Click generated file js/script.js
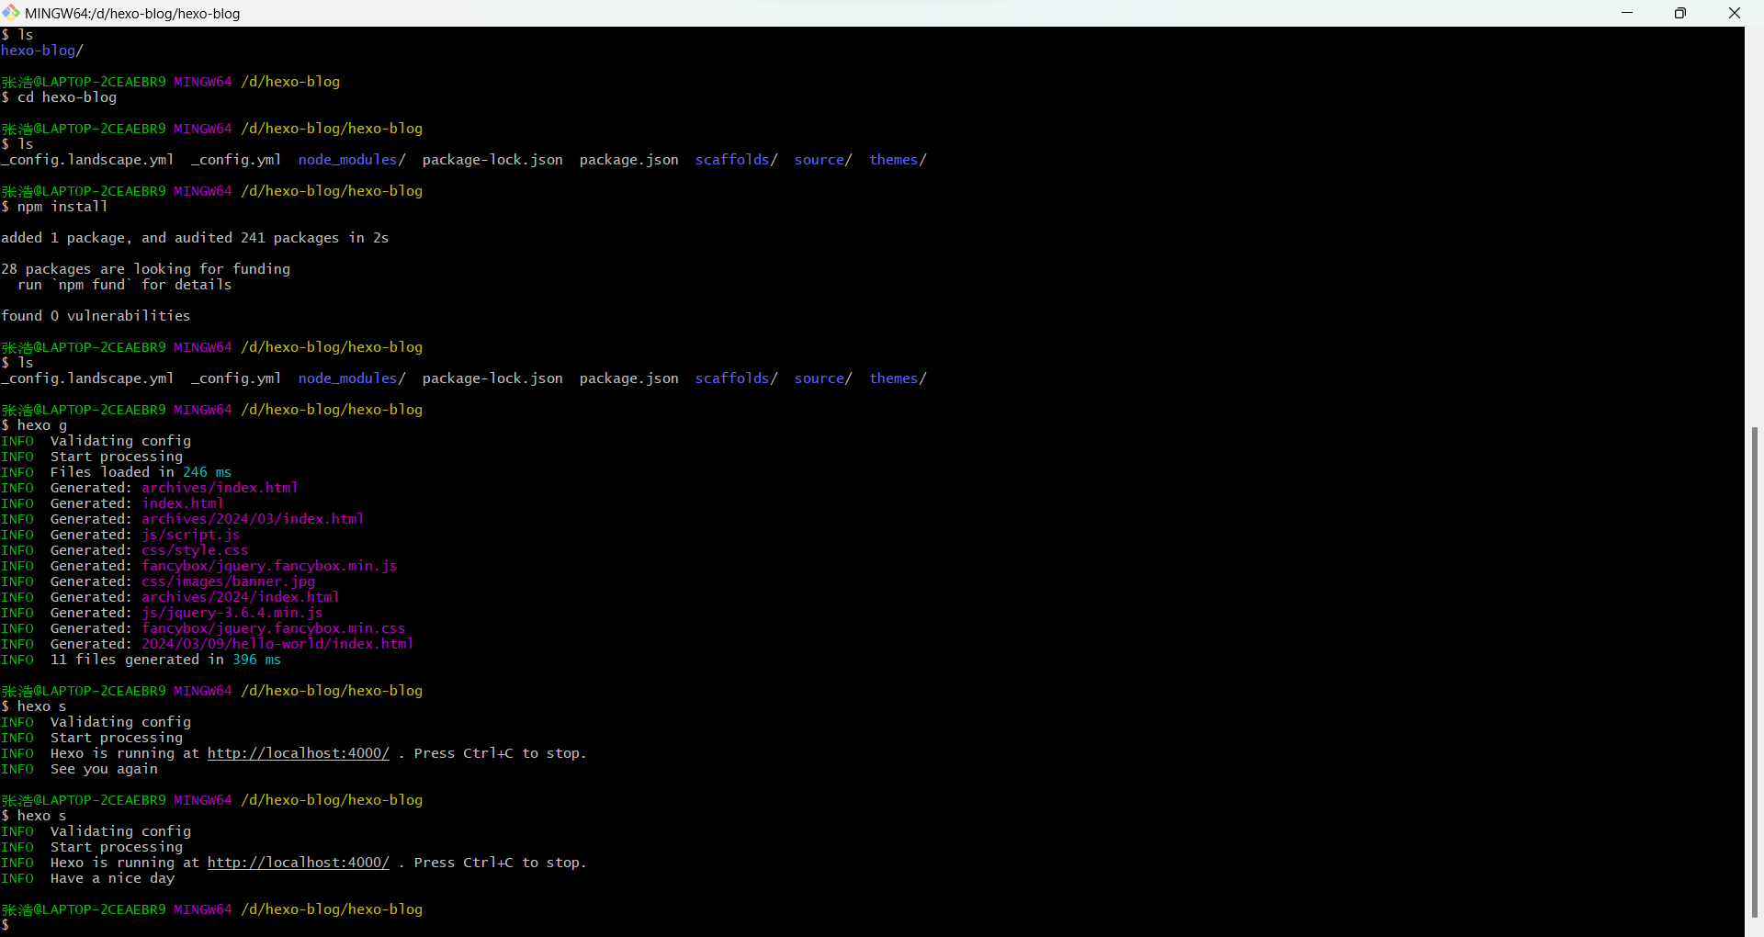The width and height of the screenshot is (1764, 937). [191, 535]
